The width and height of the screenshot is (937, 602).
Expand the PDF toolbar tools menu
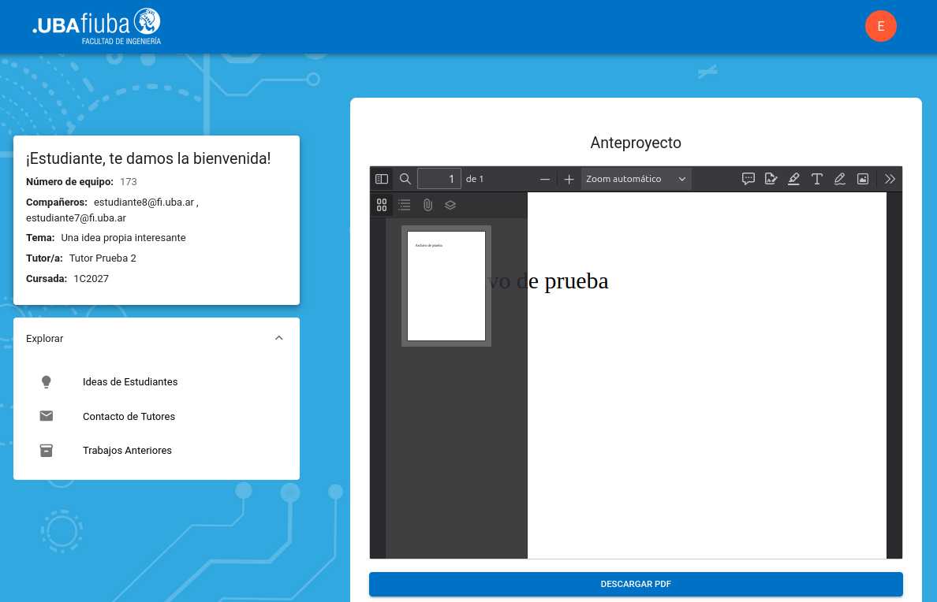[x=890, y=179]
